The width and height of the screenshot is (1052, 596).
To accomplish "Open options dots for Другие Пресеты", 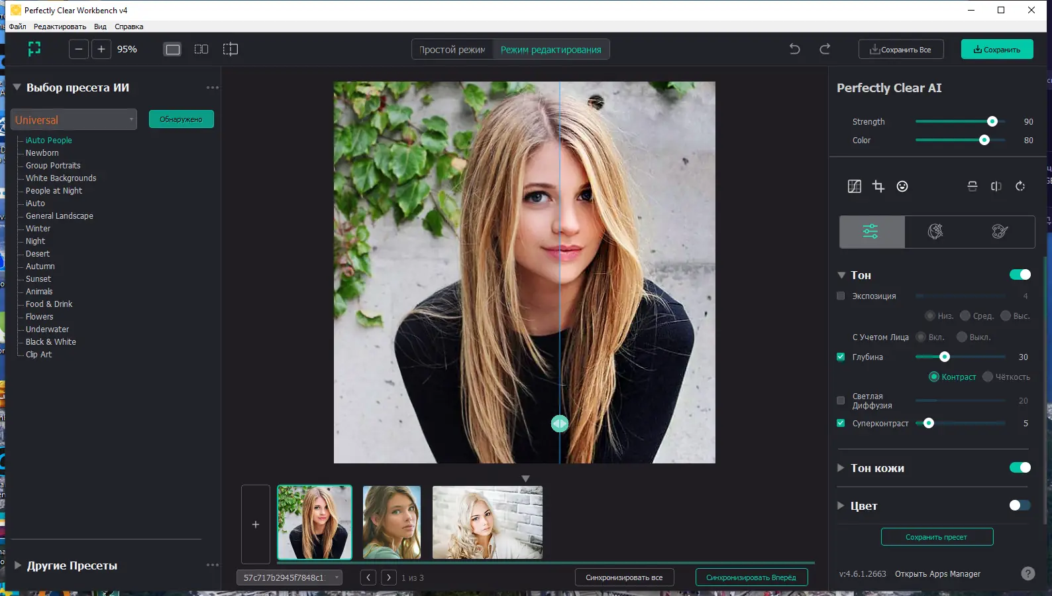I will tap(213, 565).
